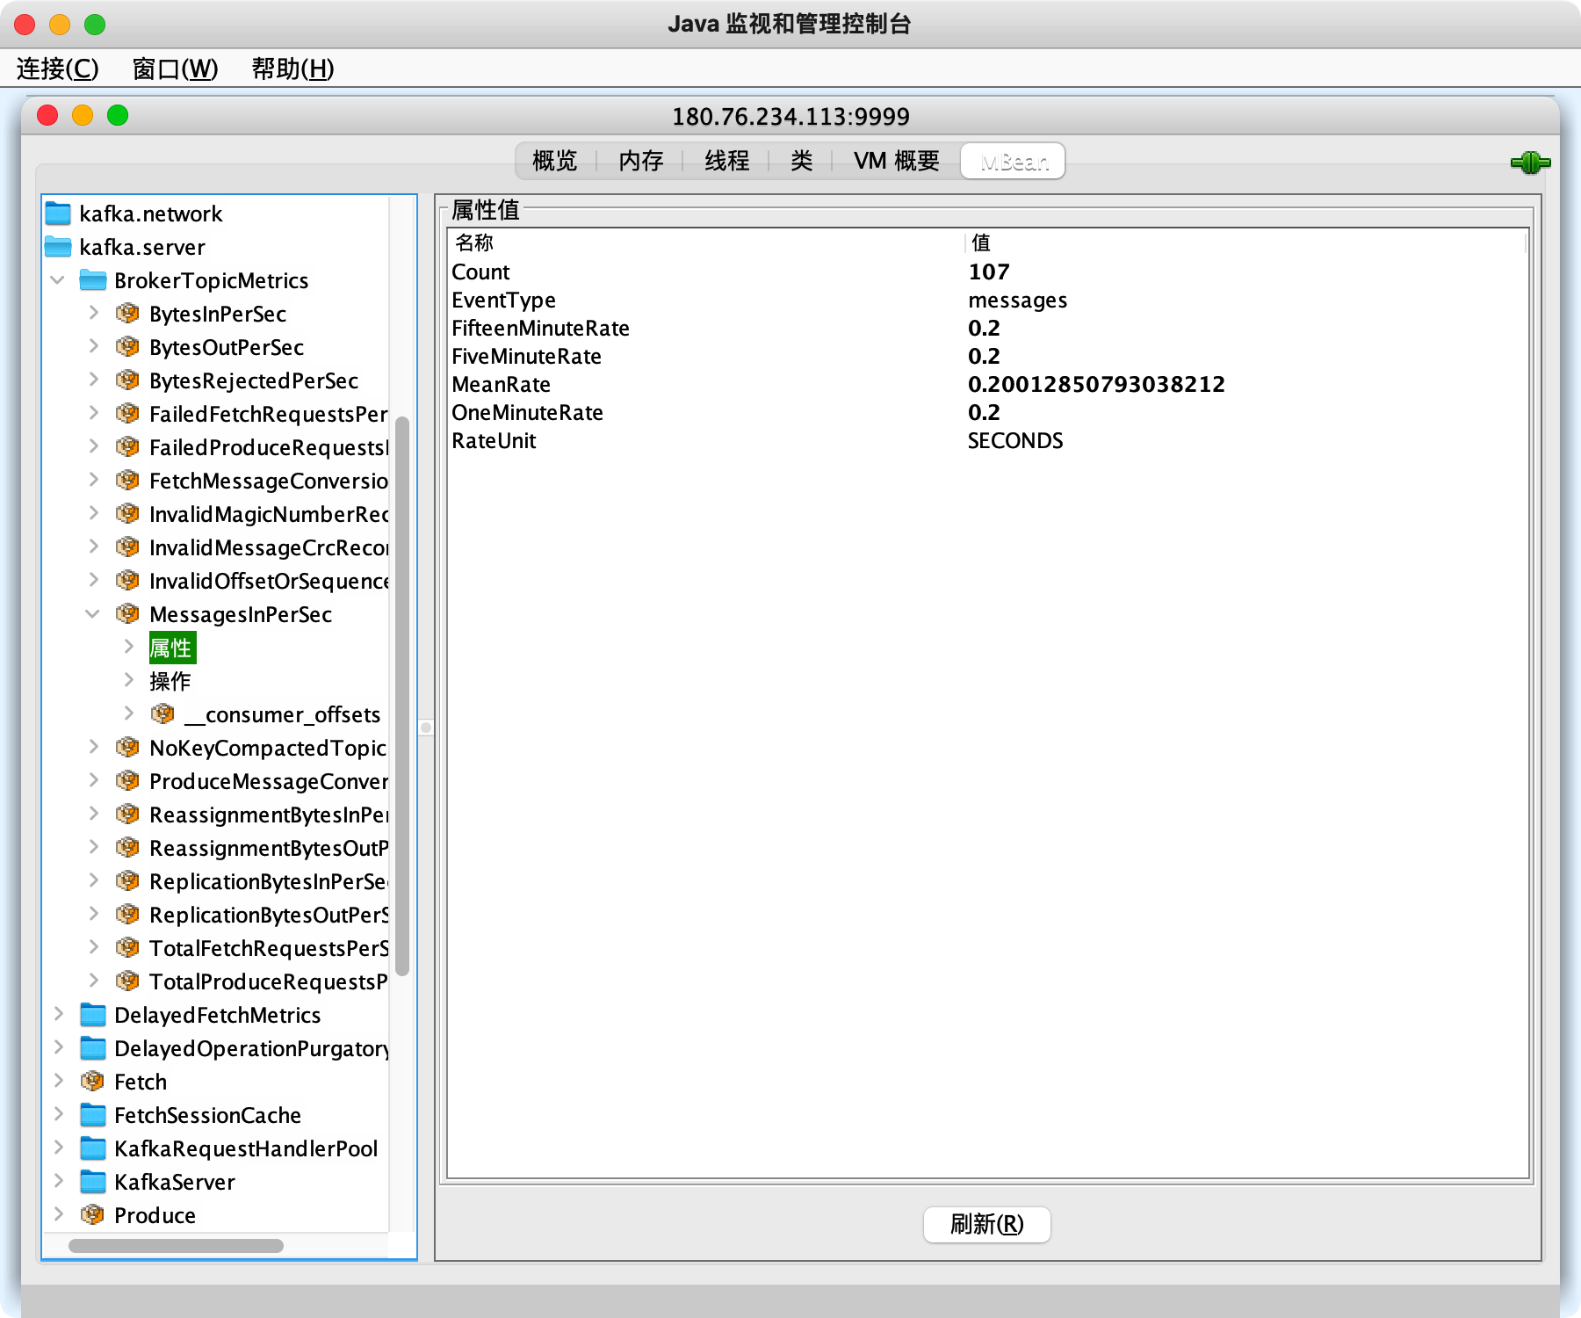The height and width of the screenshot is (1318, 1581).
Task: Click the FailedFetchRequestsPer MBean icon
Action: (127, 414)
